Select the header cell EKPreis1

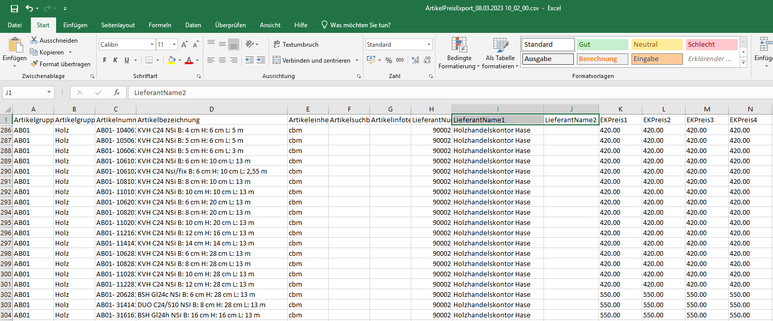point(620,120)
